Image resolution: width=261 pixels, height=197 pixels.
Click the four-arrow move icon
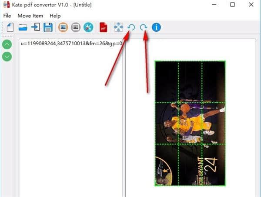click(x=118, y=27)
